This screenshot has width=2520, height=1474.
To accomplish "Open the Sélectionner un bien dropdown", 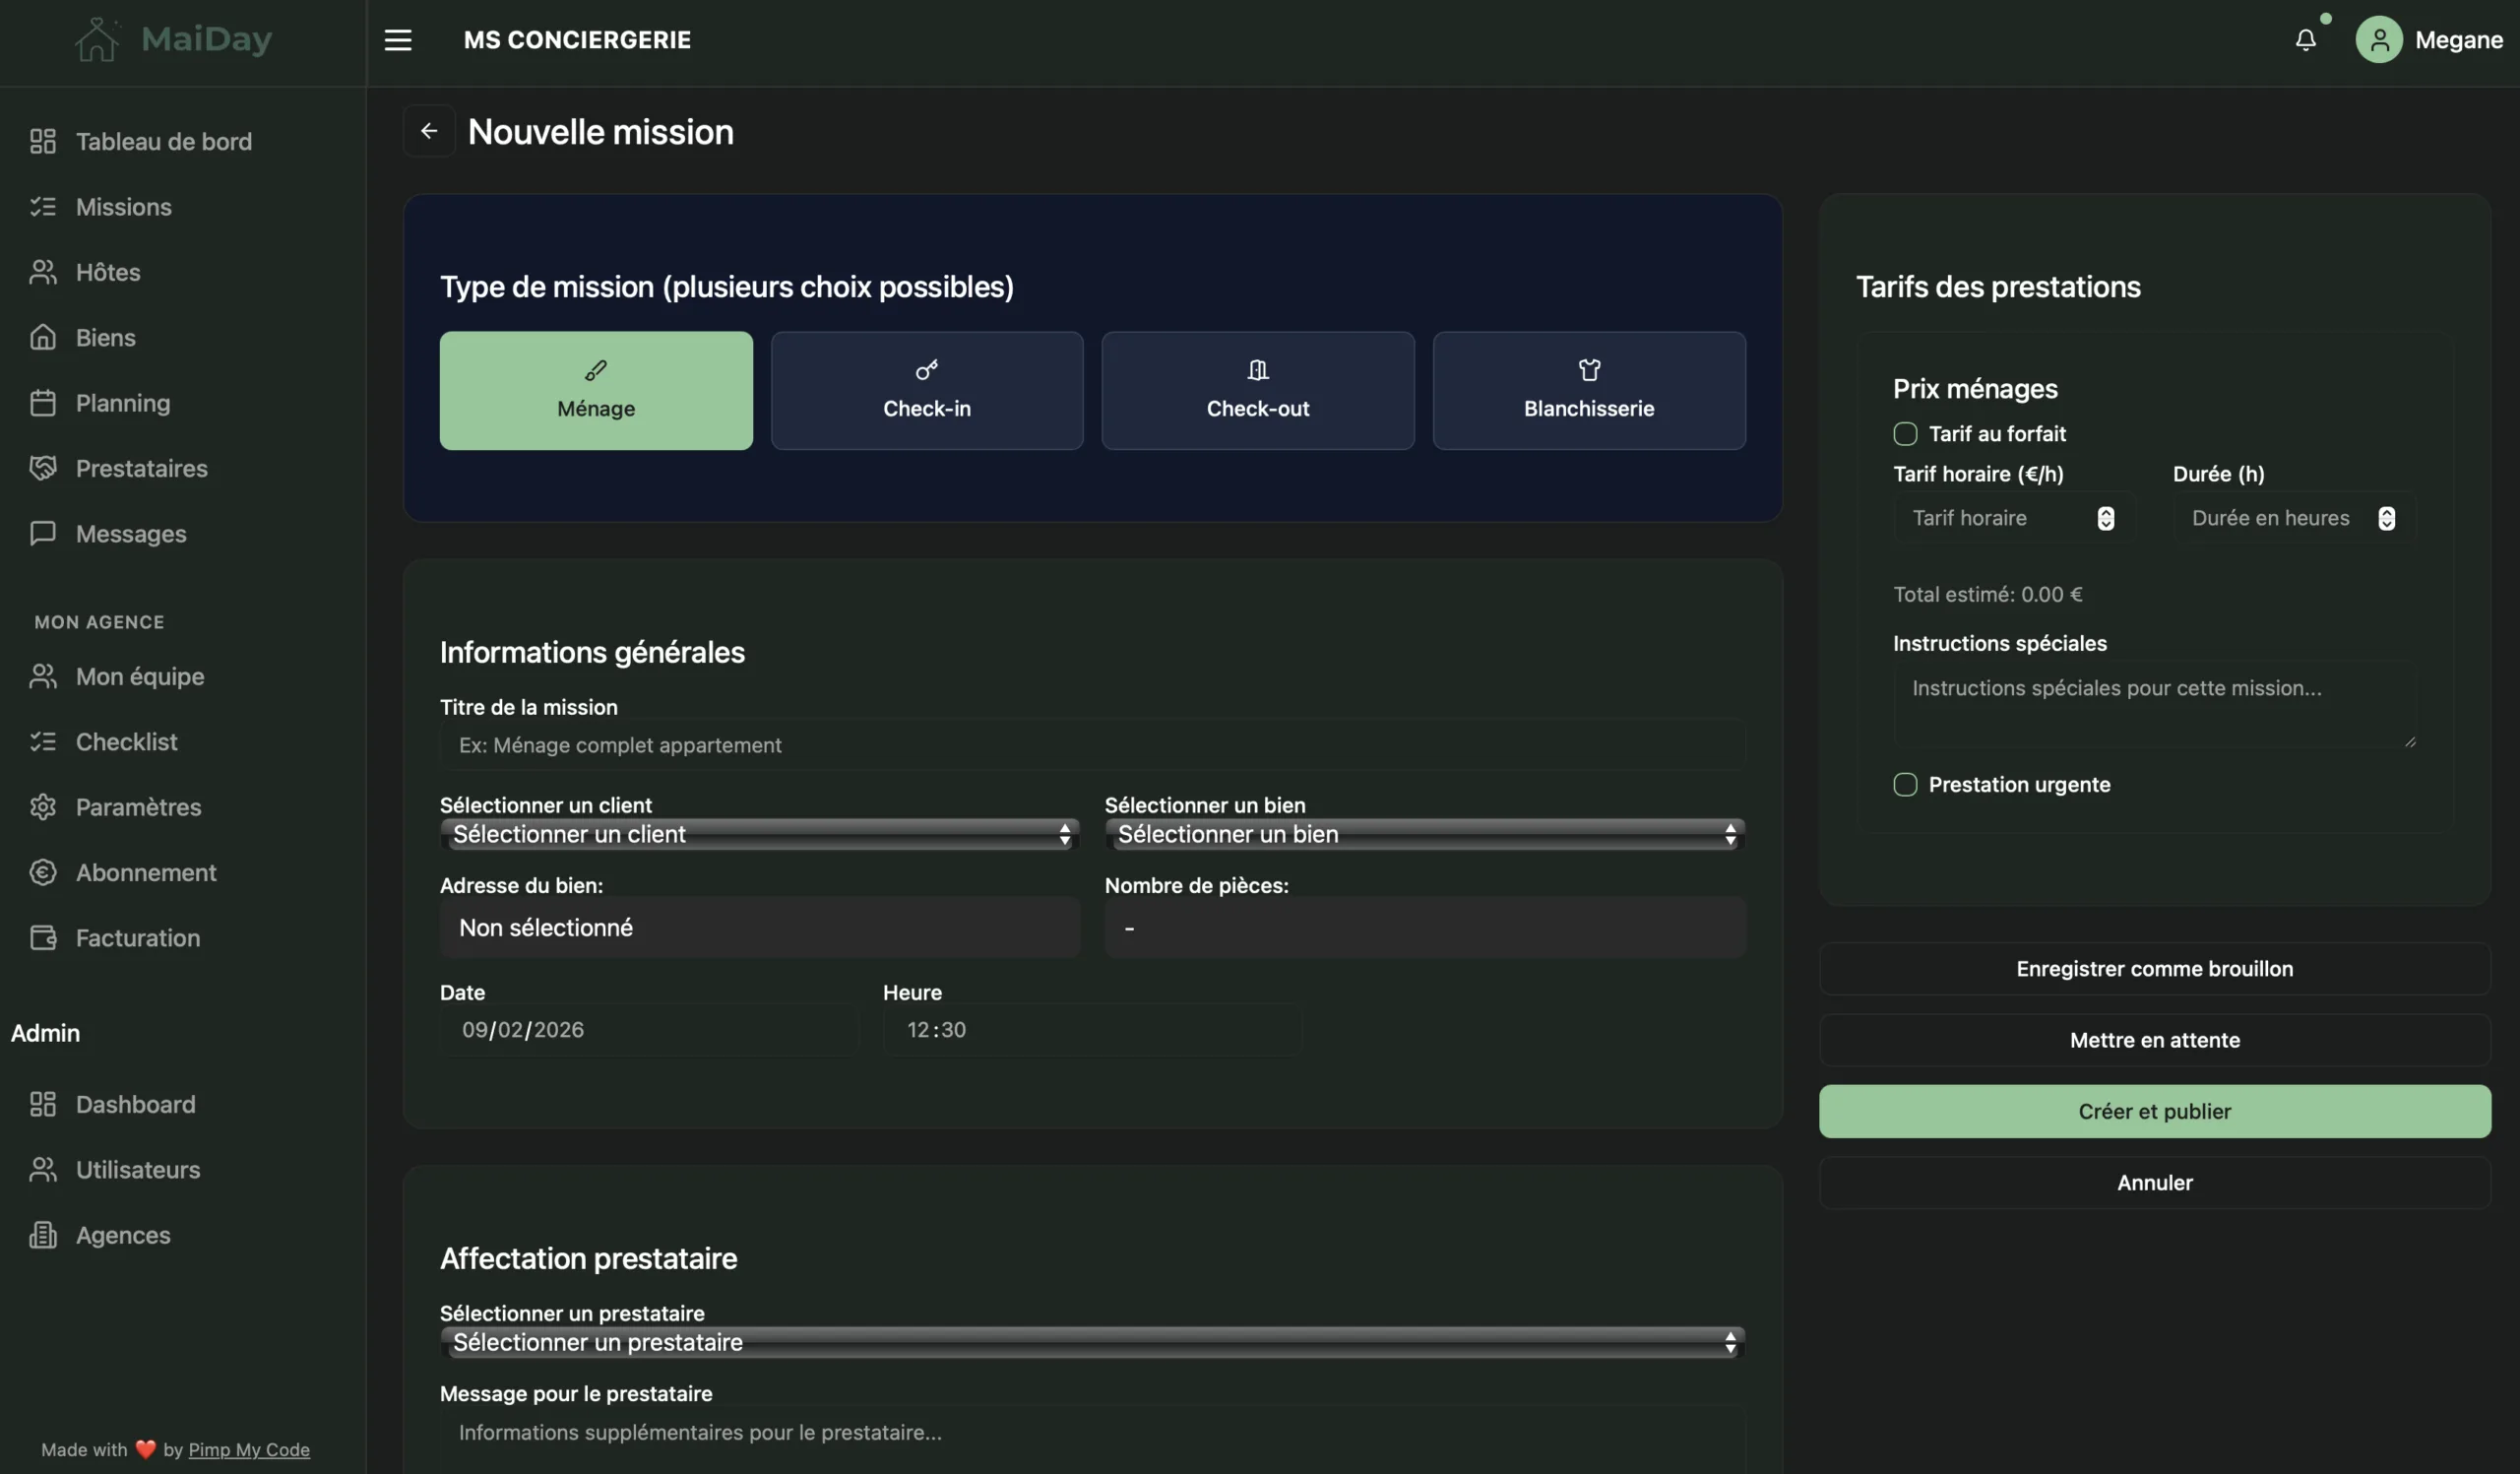I will 1424,834.
